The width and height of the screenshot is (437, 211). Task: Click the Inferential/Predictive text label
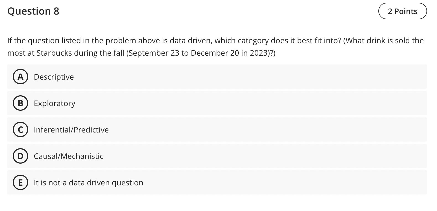(71, 130)
